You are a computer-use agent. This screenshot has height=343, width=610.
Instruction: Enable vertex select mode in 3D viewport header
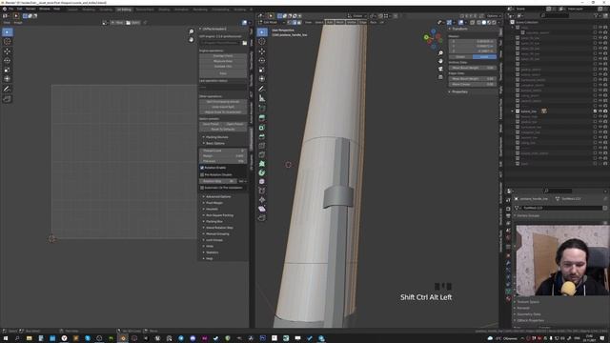pyautogui.click(x=289, y=22)
